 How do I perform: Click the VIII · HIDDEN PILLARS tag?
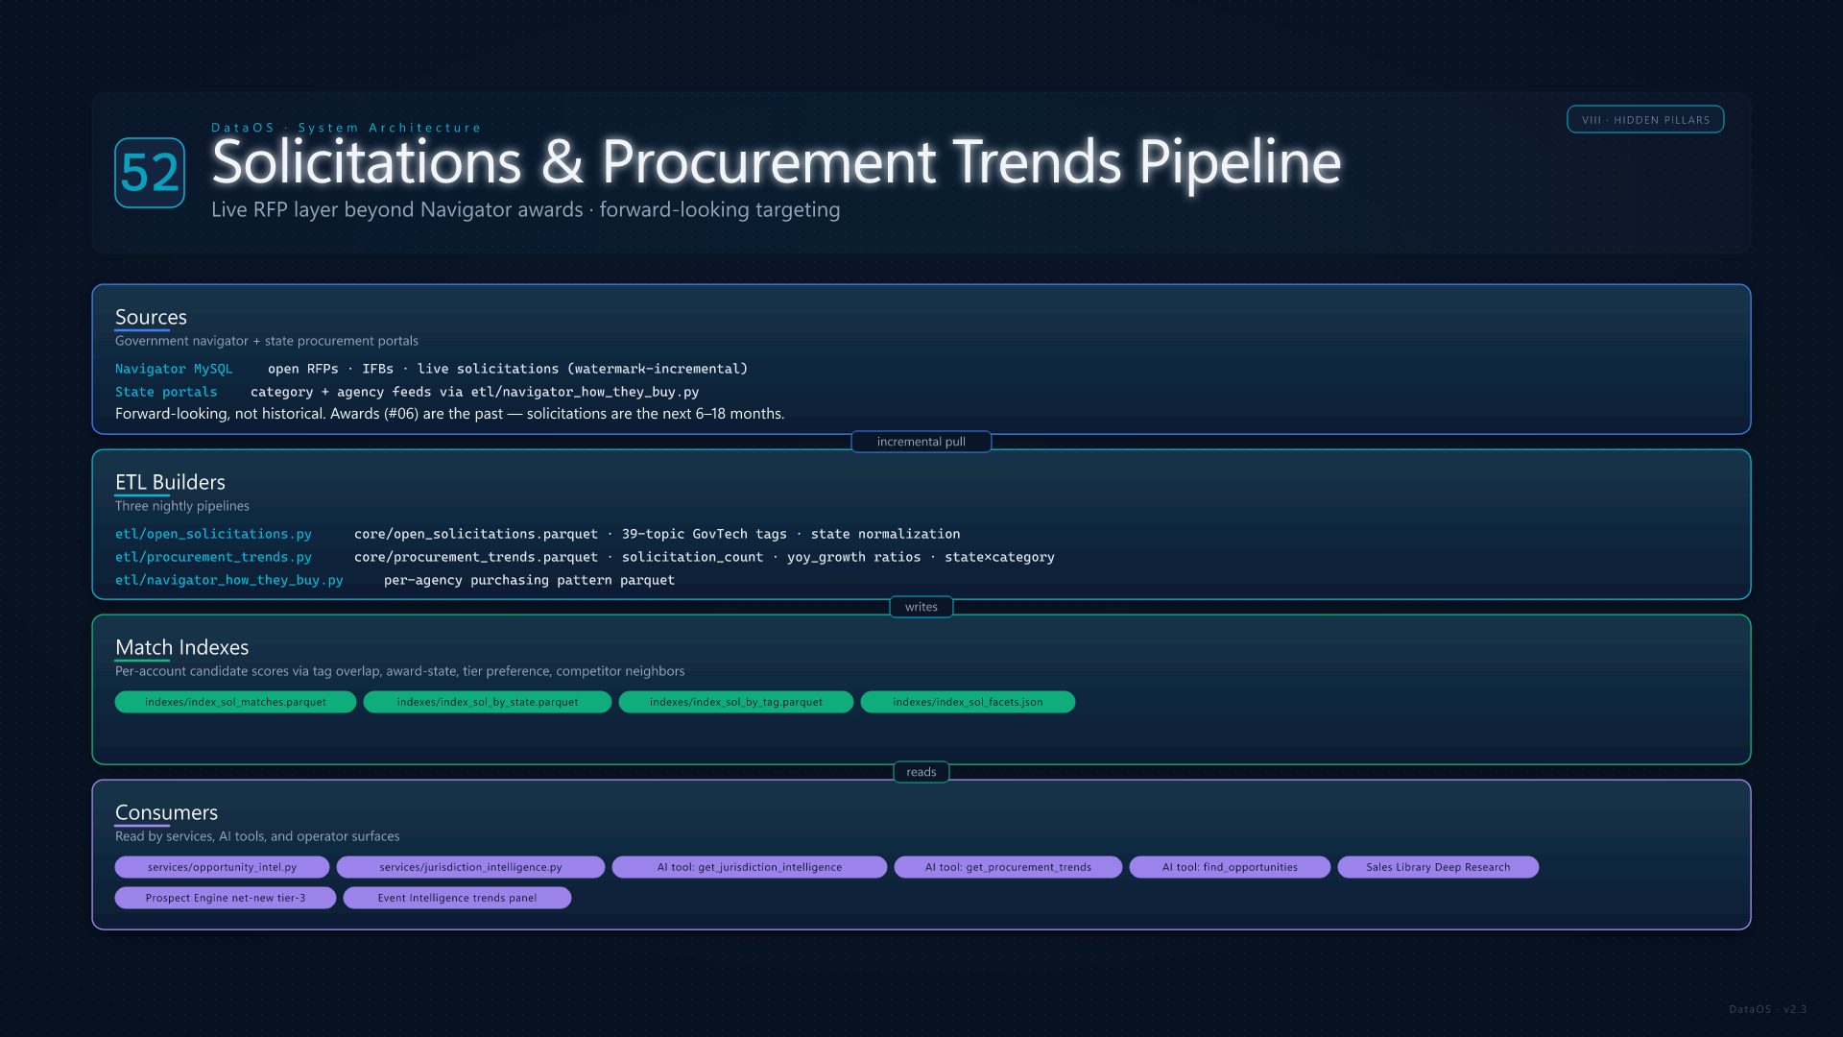point(1645,120)
